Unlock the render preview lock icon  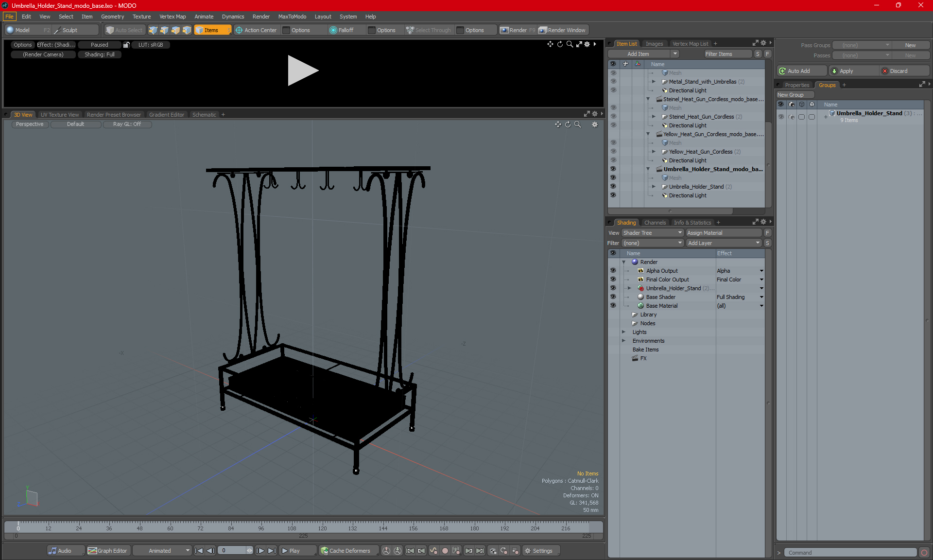pos(126,45)
